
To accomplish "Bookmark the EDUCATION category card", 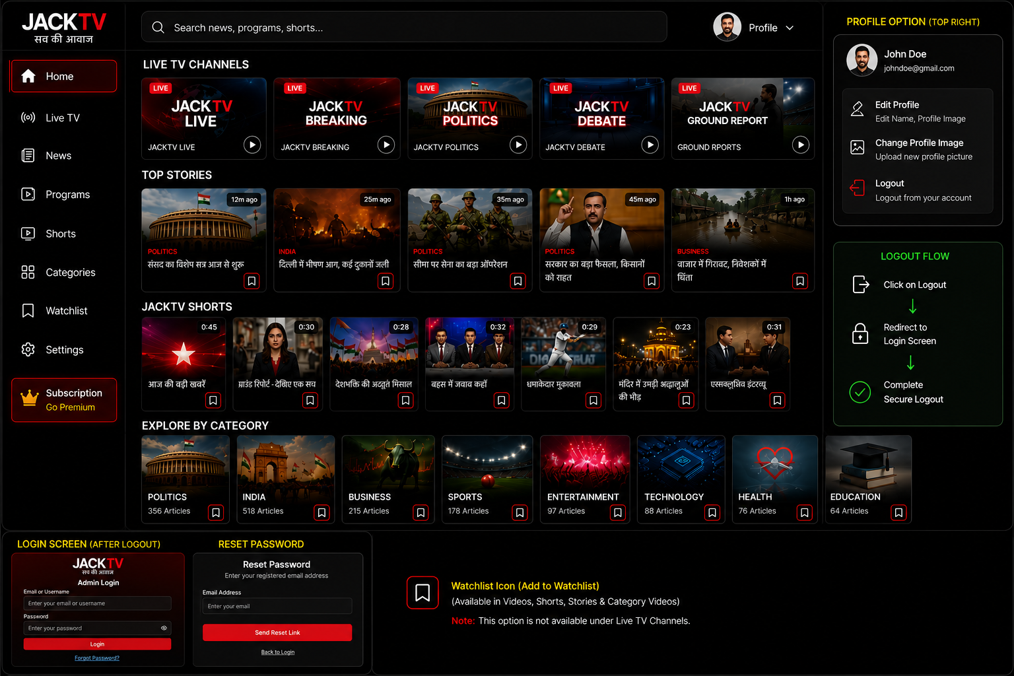I will tap(898, 512).
